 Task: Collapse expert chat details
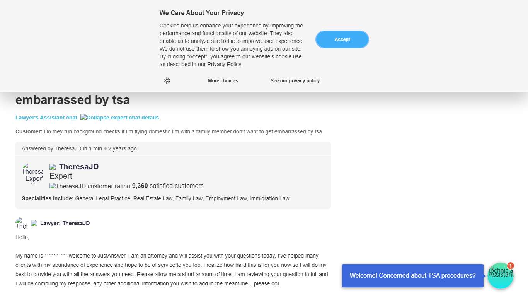pyautogui.click(x=119, y=118)
